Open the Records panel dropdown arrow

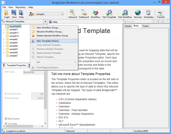pyautogui.click(x=167, y=21)
